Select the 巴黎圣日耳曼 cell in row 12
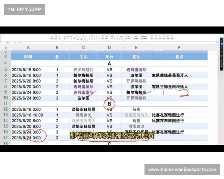Screen dimensions: 224x179 coord(83,109)
